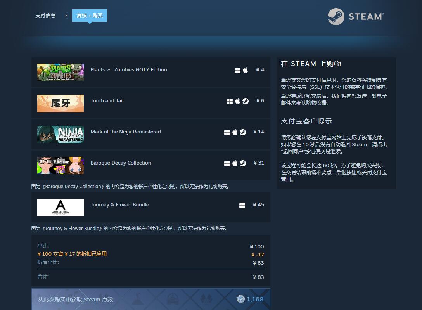
Task: Click the Steam points coin icon
Action: pos(240,299)
